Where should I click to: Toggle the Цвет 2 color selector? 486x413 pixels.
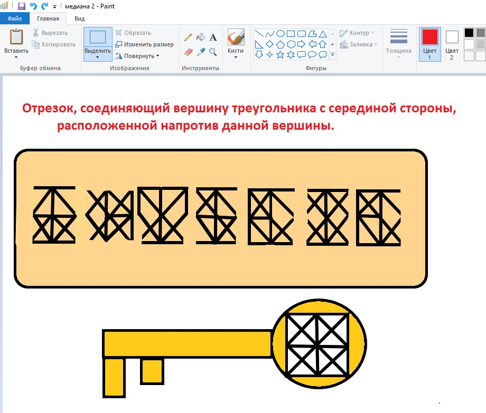[452, 44]
